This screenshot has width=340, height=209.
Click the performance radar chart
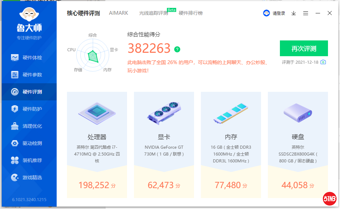pos(93,55)
